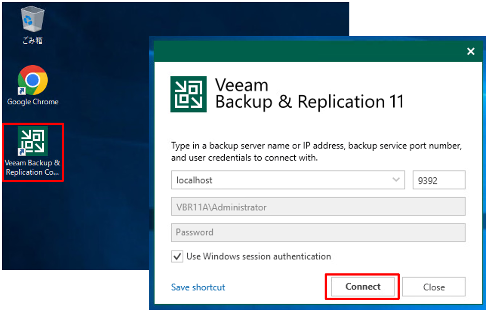
Task: Select the Veeam Backup & Replication Console shortcut
Action: click(33, 152)
